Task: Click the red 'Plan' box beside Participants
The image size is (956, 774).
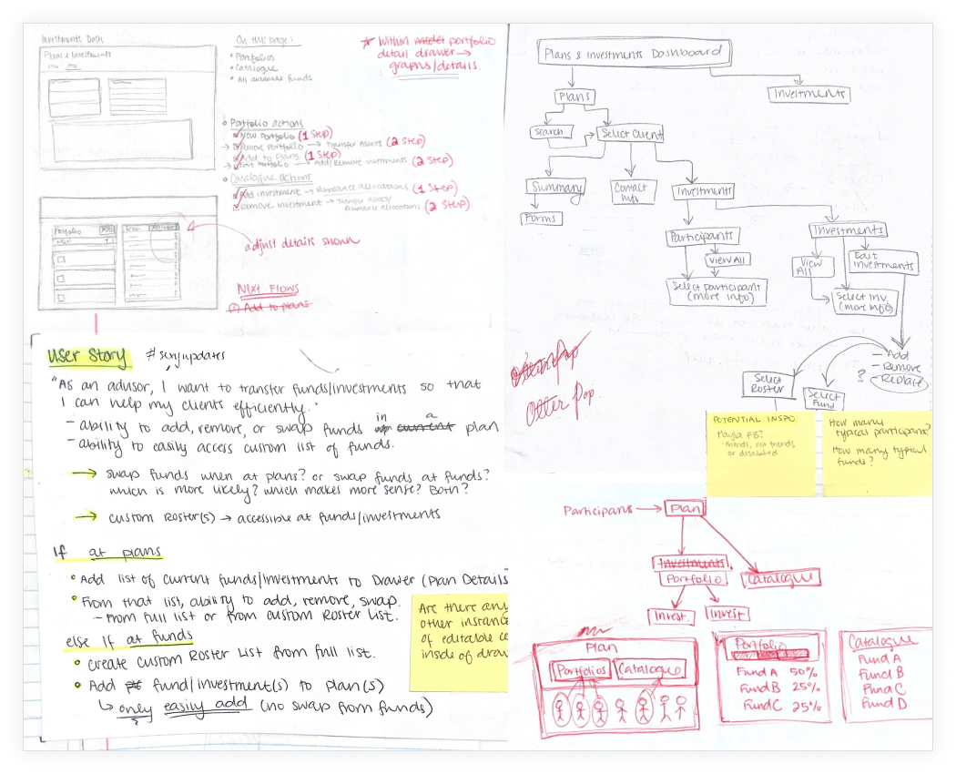Action: point(685,509)
